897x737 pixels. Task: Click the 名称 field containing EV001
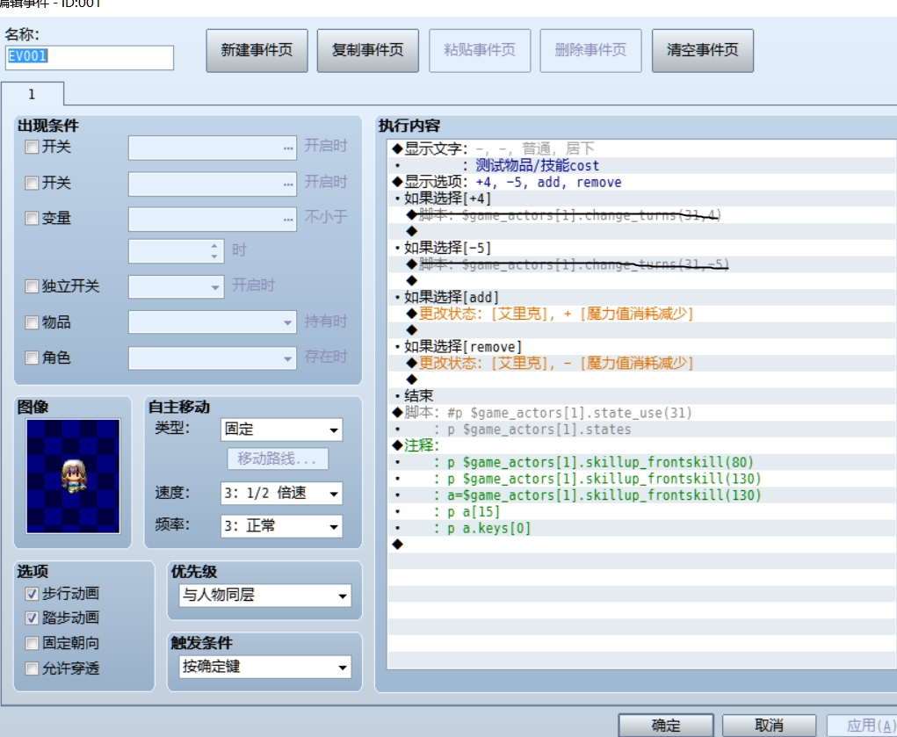(90, 57)
